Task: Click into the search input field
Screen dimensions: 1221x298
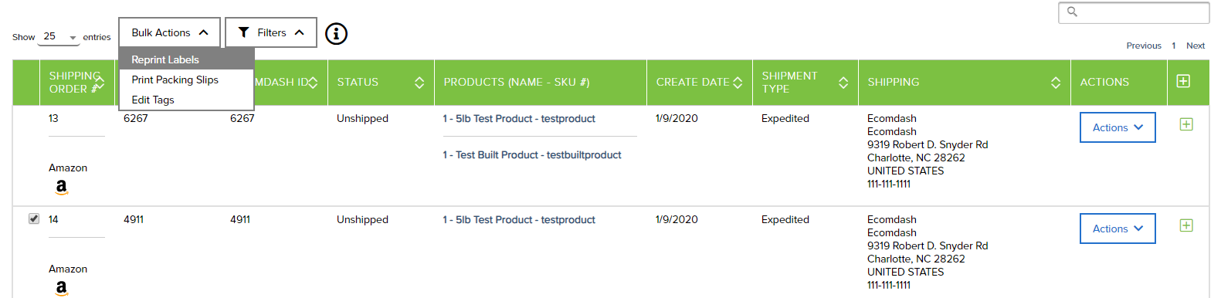Action: click(x=1134, y=12)
